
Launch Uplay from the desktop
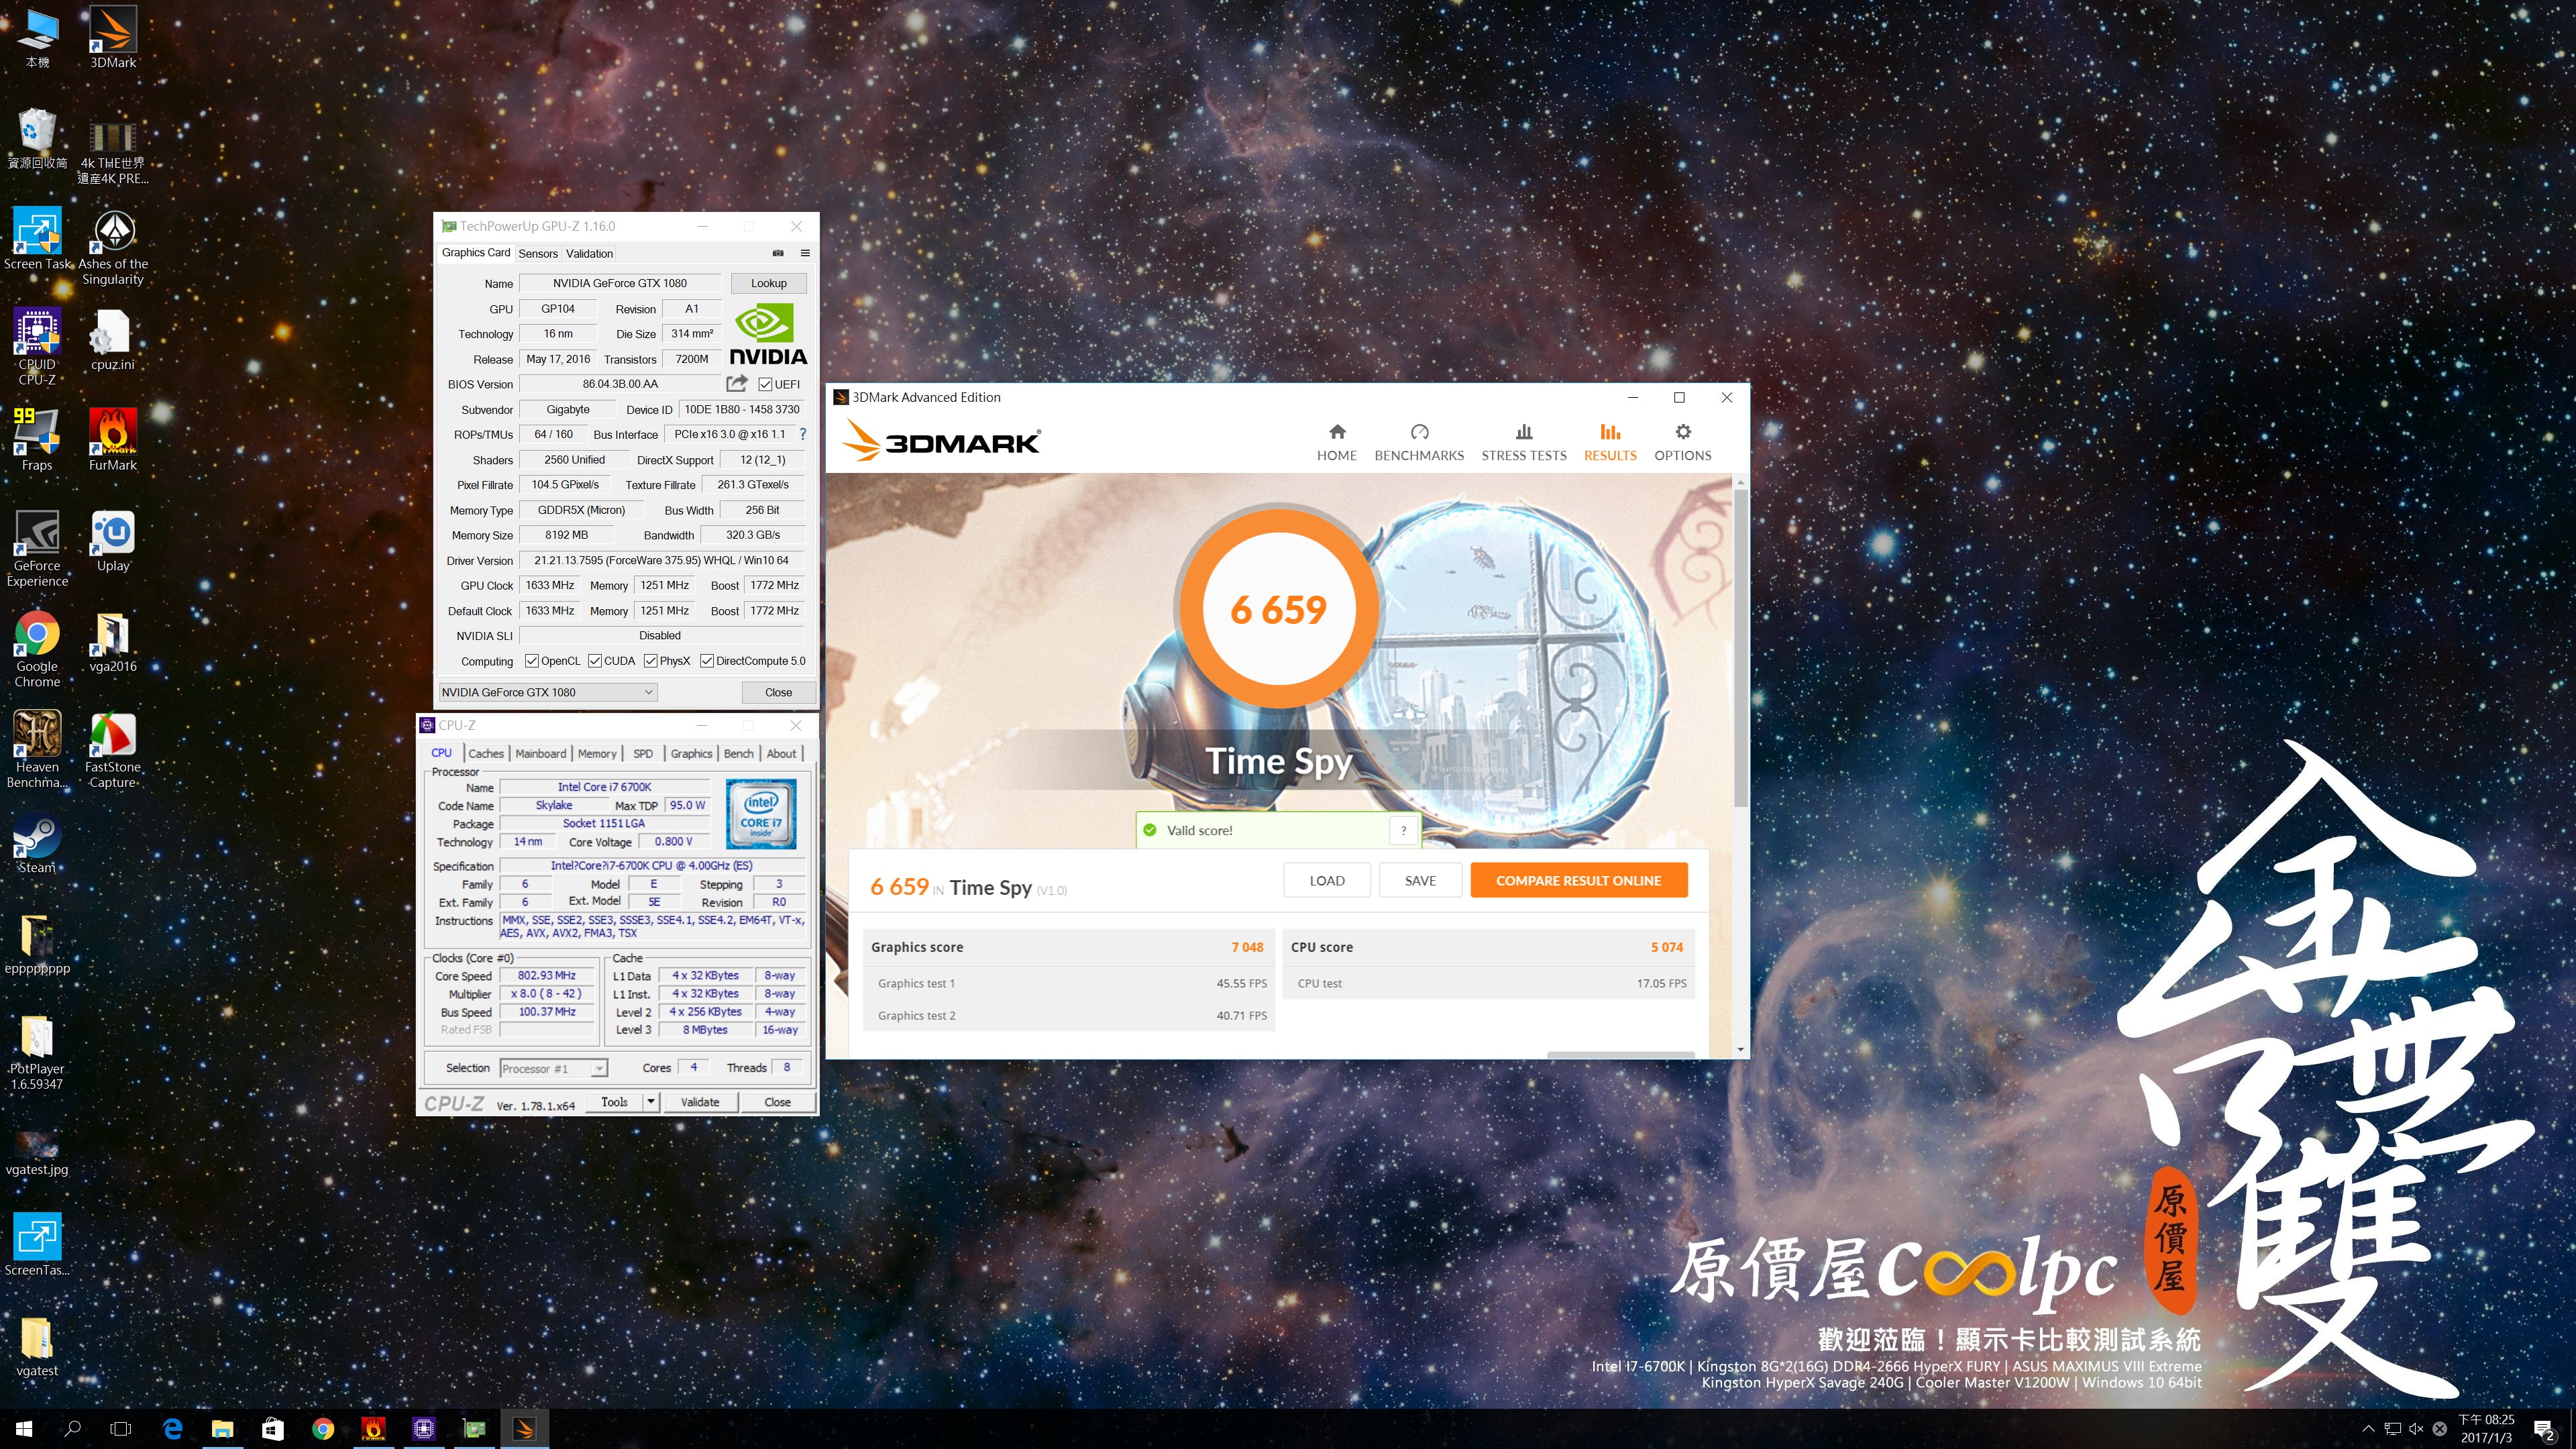pyautogui.click(x=113, y=540)
